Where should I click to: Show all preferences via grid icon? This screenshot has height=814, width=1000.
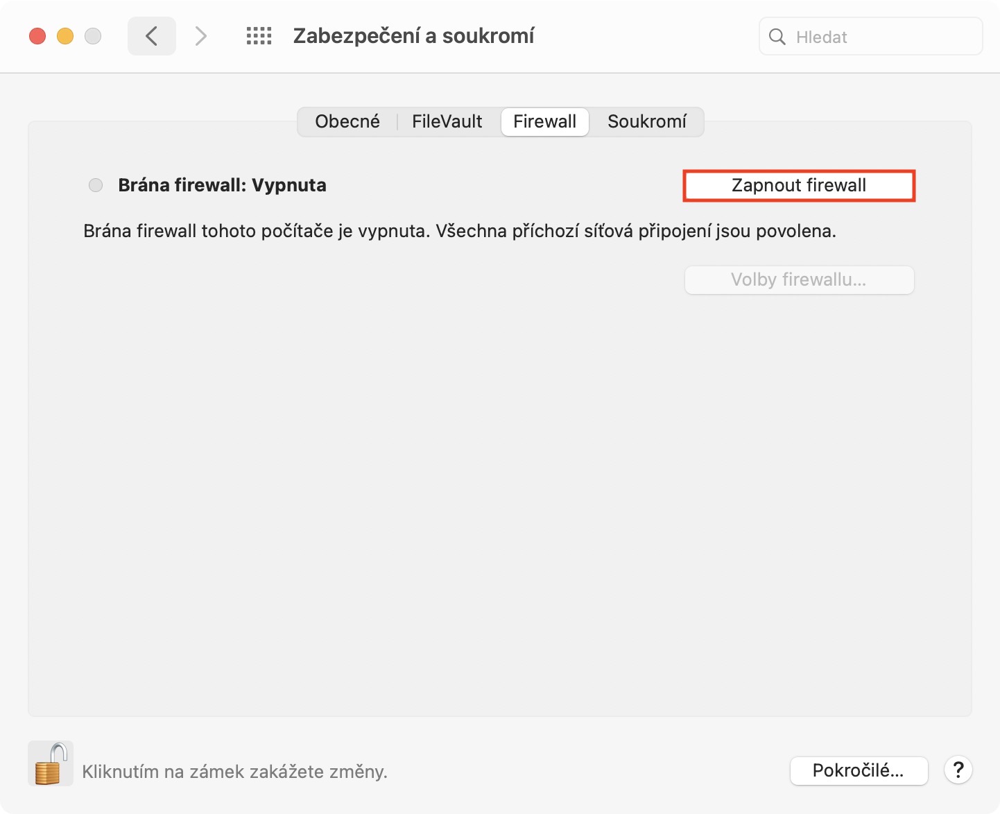(259, 36)
